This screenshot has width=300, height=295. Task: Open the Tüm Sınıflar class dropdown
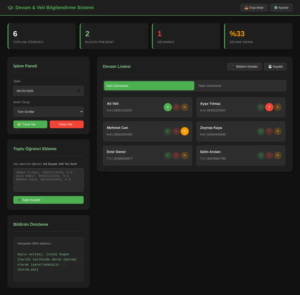[48, 112]
